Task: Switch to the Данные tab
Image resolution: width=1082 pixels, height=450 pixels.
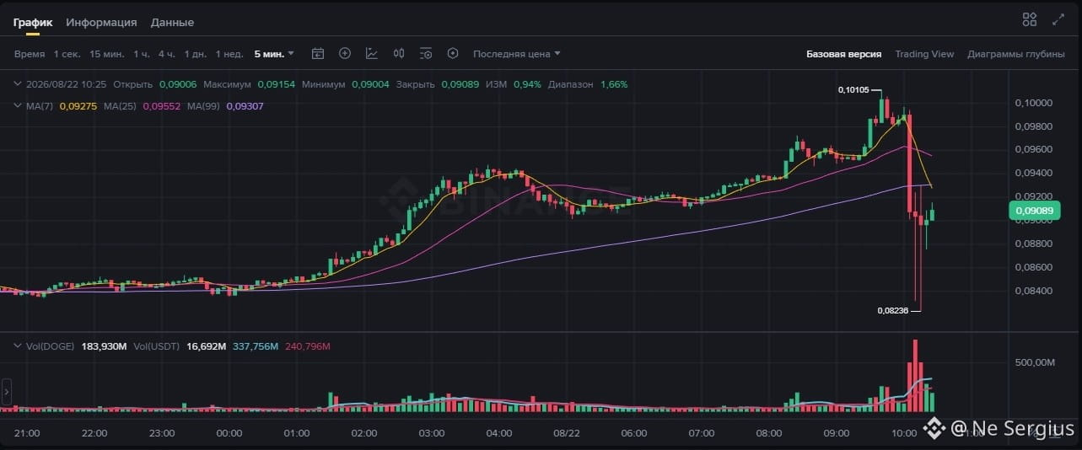Action: tap(172, 23)
